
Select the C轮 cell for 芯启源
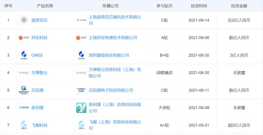pos(164,90)
